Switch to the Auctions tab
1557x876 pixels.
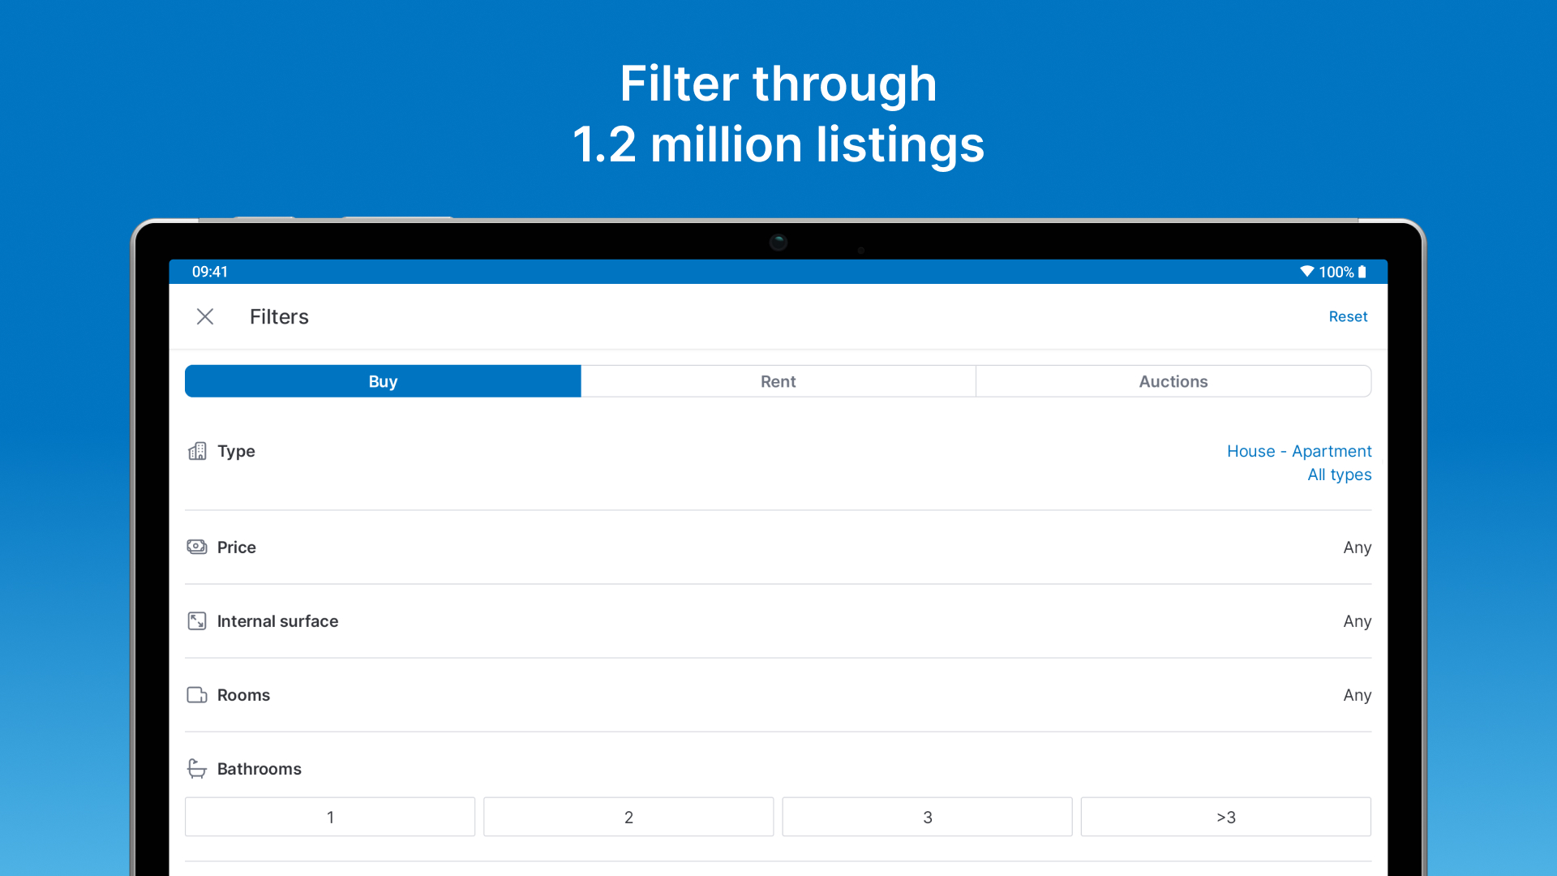click(1173, 381)
